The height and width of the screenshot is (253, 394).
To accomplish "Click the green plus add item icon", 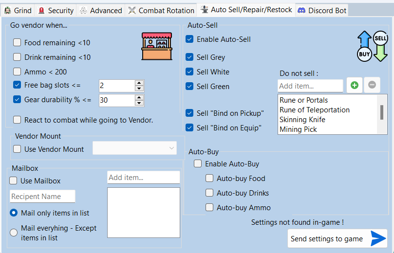I will 354,85.
